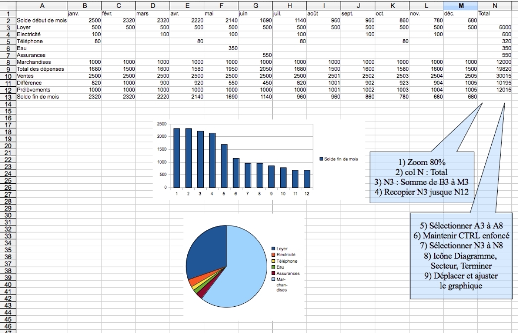
Task: Click the Electricité legend color square
Action: coord(272,254)
